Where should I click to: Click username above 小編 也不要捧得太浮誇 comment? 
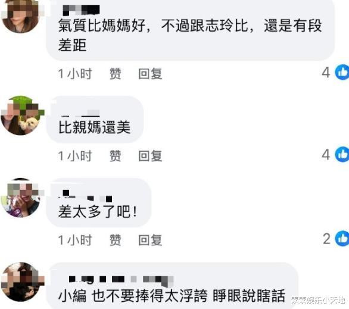[x=121, y=280]
